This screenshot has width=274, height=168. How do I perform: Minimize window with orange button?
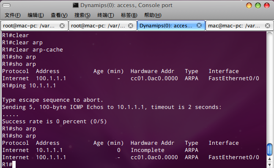point(249,5)
